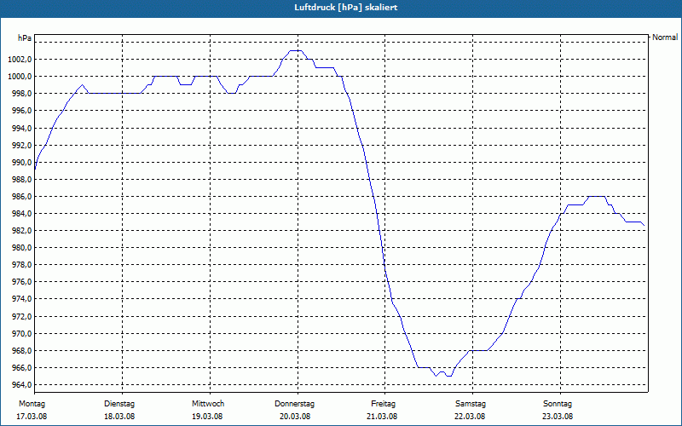This screenshot has height=426, width=682.
Task: Click the 'Sonntag' day label
Action: pyautogui.click(x=558, y=404)
